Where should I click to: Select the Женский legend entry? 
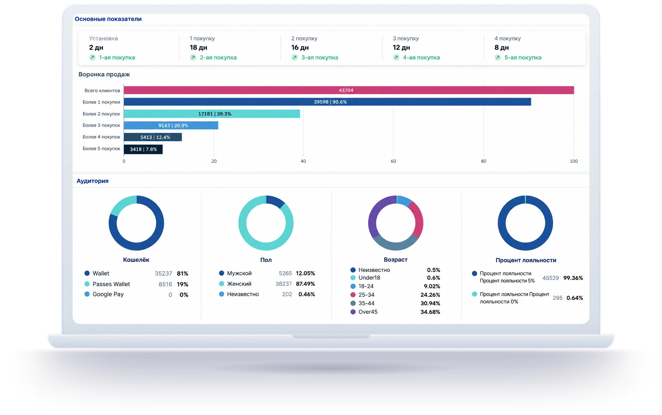(x=267, y=284)
